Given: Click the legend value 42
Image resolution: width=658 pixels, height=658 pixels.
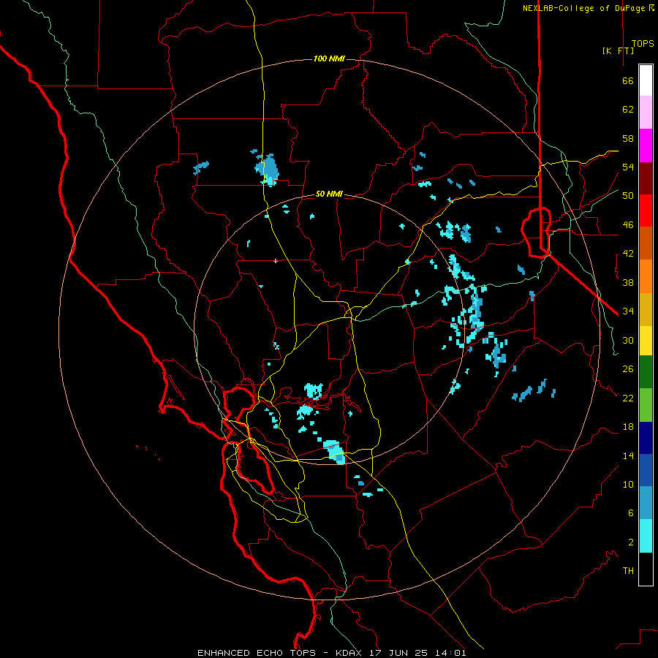Looking at the screenshot, I should 628,254.
